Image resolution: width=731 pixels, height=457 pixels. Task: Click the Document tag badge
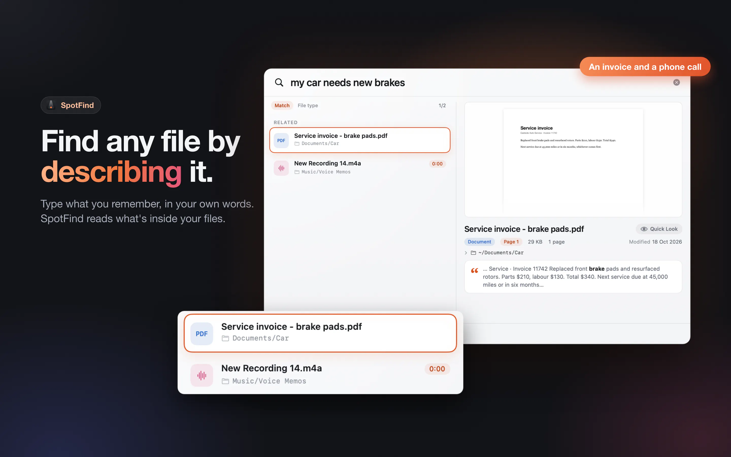point(479,241)
